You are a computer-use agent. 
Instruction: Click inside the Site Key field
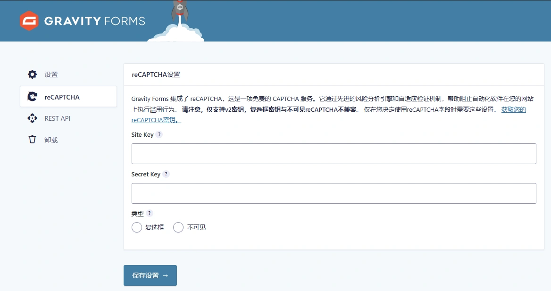(334, 153)
